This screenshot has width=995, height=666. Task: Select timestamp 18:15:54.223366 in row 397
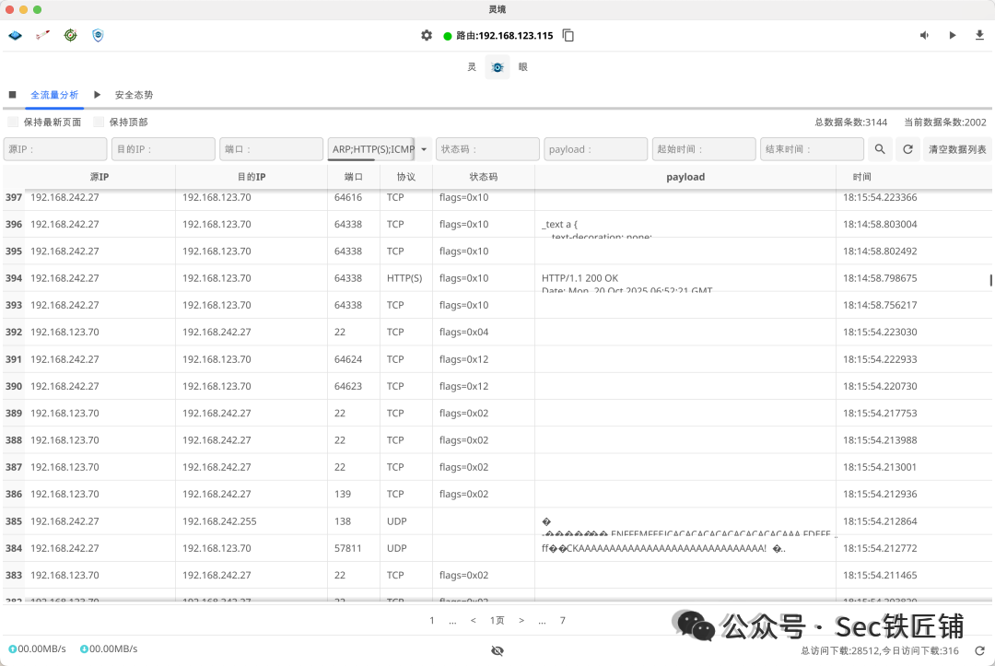click(880, 197)
